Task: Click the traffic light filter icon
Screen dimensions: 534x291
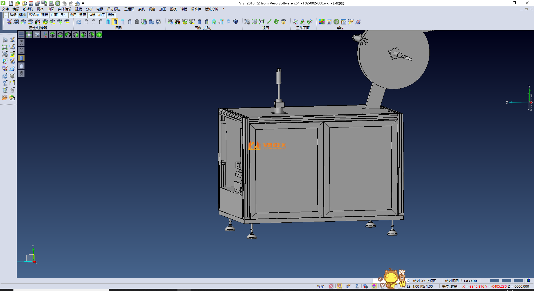Action: 38,22
